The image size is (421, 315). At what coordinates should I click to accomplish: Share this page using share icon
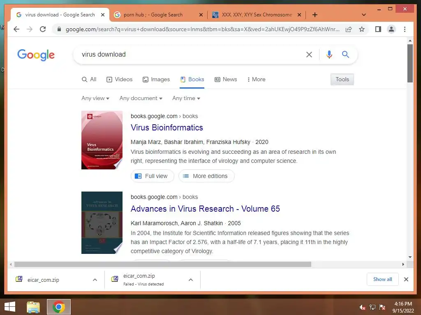(x=349, y=29)
